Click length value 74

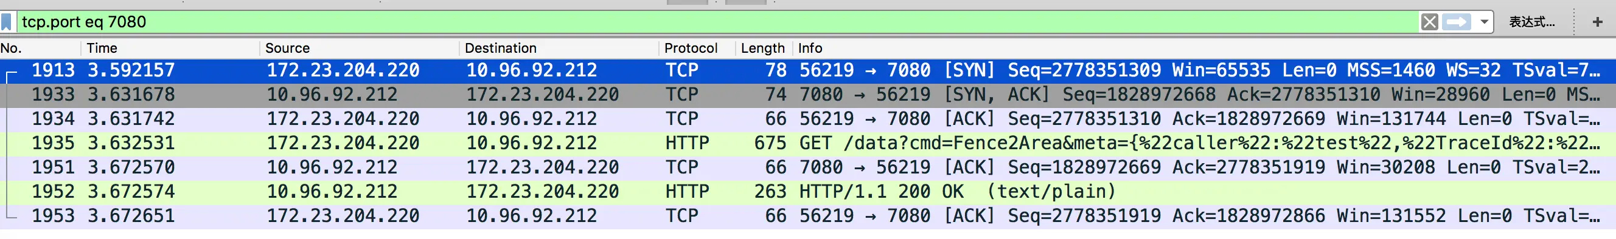[x=776, y=95]
